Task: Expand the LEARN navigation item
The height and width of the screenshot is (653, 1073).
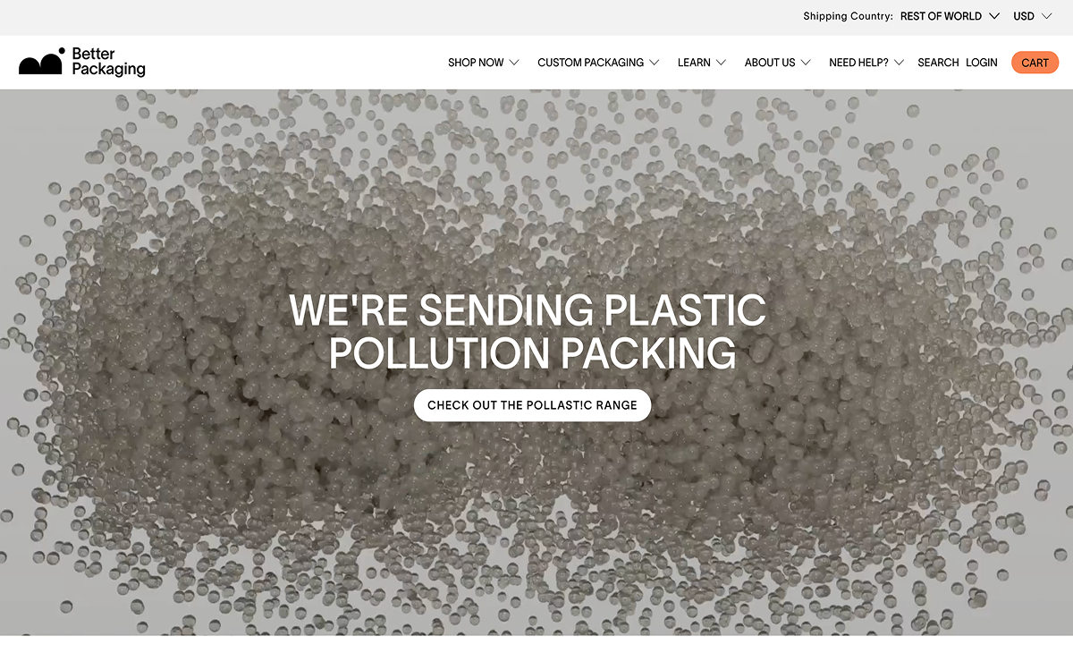Action: [702, 63]
